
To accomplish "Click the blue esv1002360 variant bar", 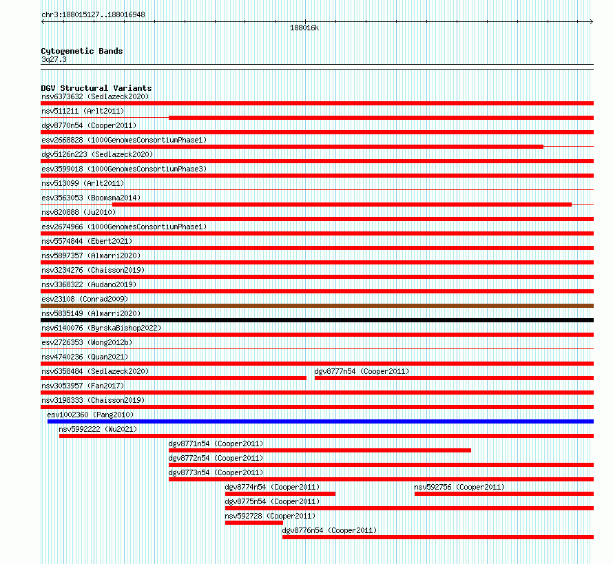I will coord(320,421).
